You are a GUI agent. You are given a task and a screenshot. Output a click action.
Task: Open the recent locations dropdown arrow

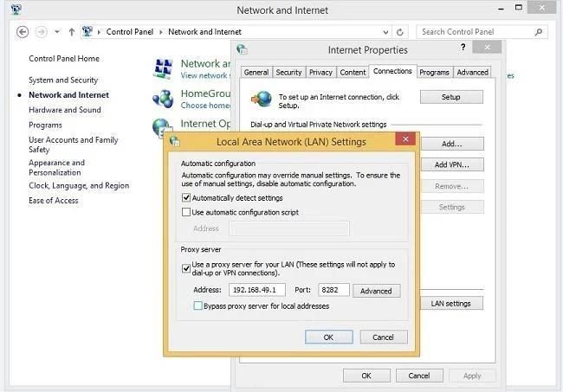coord(57,32)
